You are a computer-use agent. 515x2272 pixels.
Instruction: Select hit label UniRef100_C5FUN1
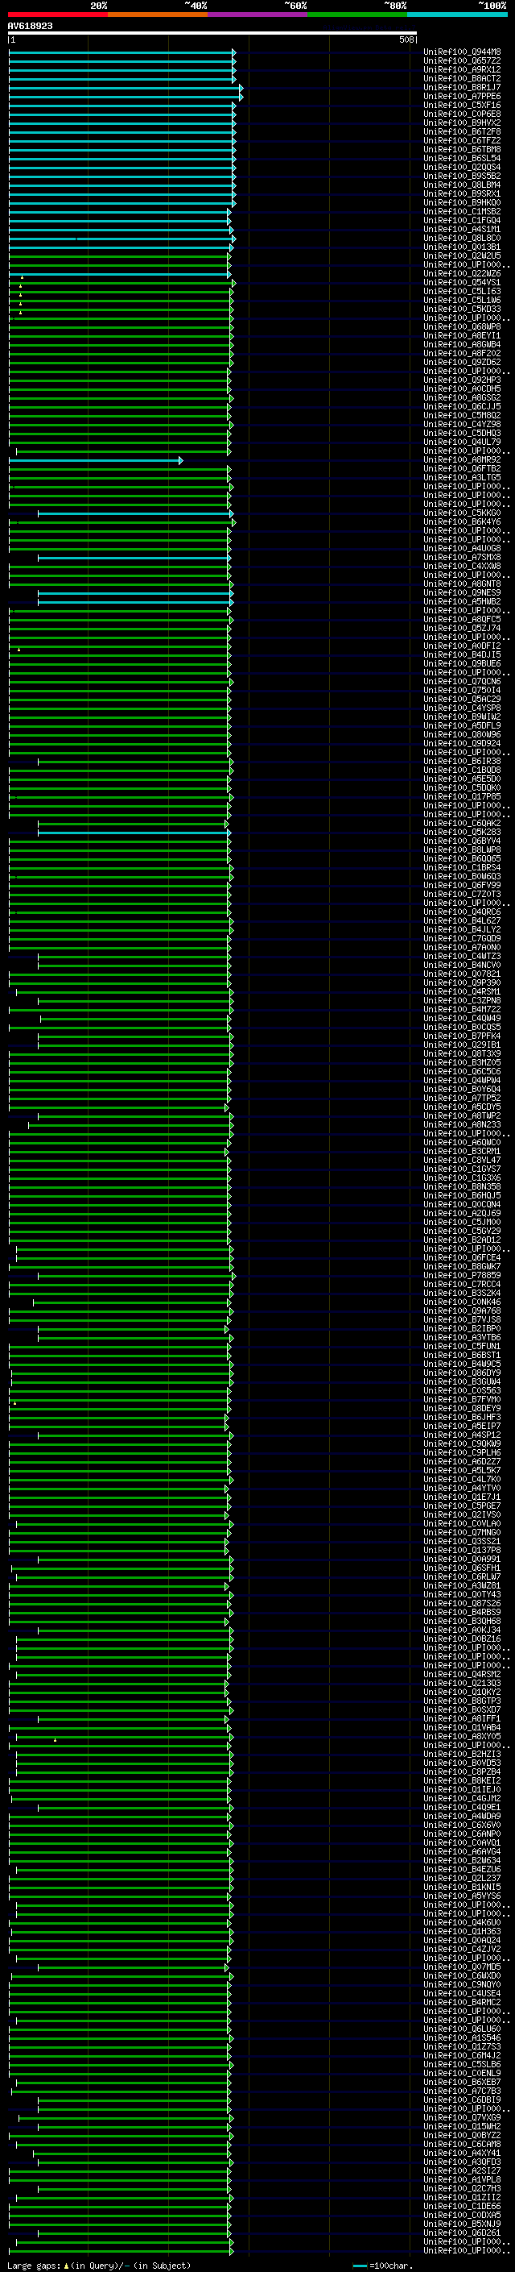(x=462, y=1346)
